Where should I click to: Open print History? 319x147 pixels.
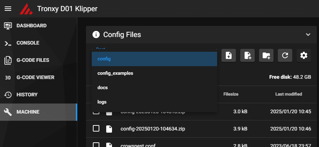[x=38, y=95]
